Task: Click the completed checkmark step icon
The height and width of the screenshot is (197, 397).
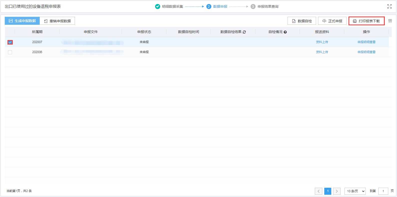Action: click(158, 7)
